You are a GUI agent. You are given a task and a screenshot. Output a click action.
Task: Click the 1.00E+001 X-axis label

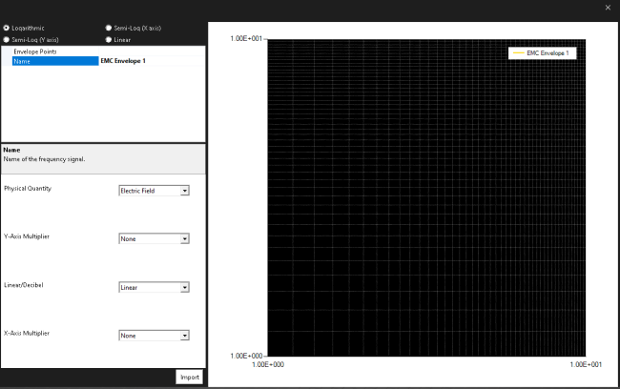[x=586, y=364]
